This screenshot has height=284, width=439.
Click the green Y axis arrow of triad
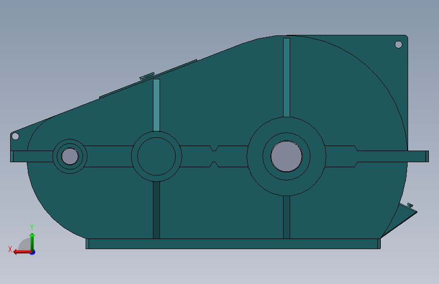[x=32, y=242]
